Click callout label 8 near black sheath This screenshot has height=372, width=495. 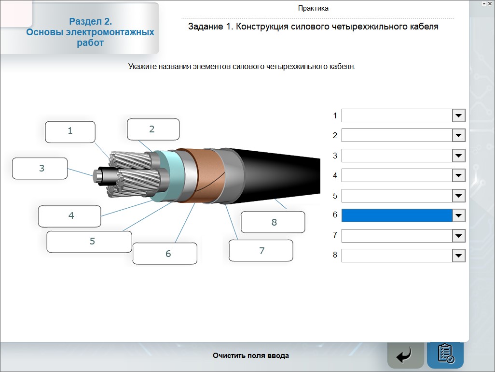point(273,222)
